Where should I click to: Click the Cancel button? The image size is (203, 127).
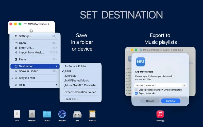pyautogui.click(x=150, y=101)
